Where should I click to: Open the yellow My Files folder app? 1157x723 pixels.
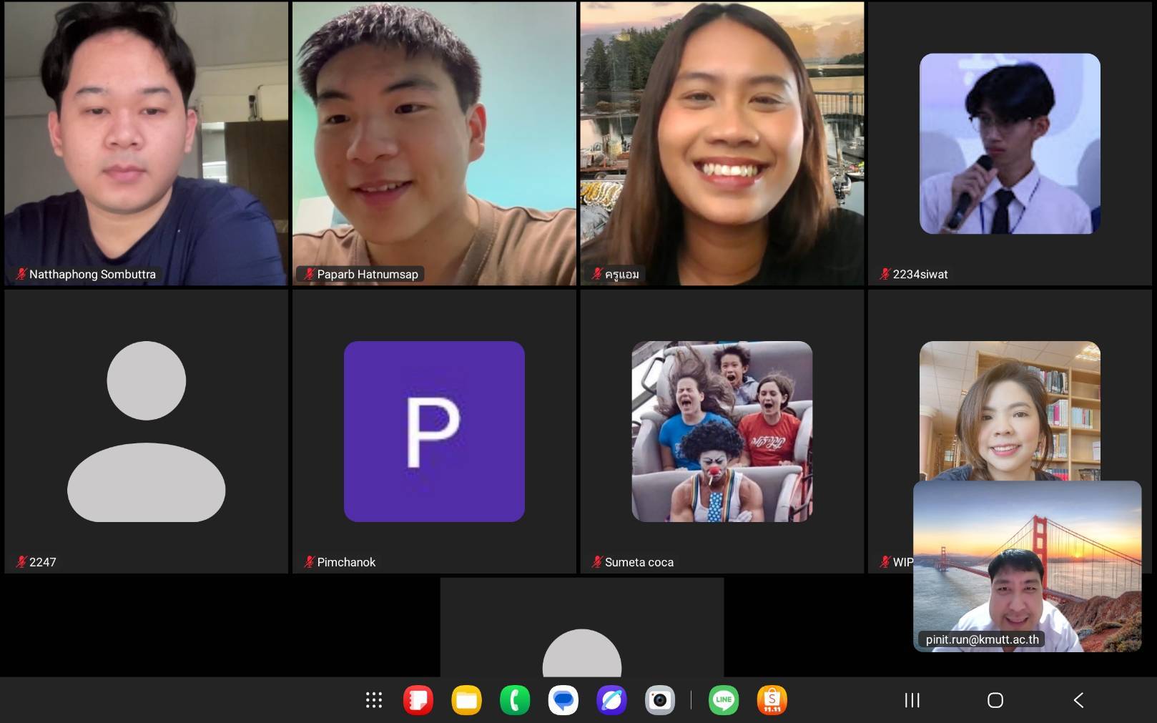pyautogui.click(x=466, y=700)
